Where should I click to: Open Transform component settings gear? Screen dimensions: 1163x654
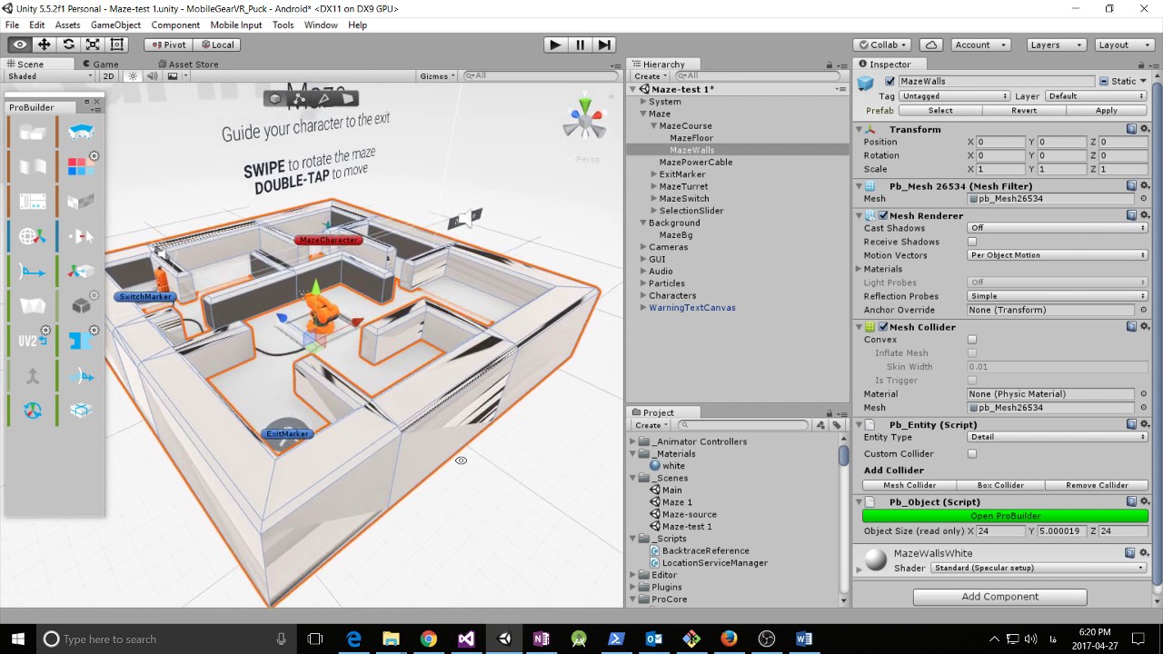pyautogui.click(x=1144, y=129)
